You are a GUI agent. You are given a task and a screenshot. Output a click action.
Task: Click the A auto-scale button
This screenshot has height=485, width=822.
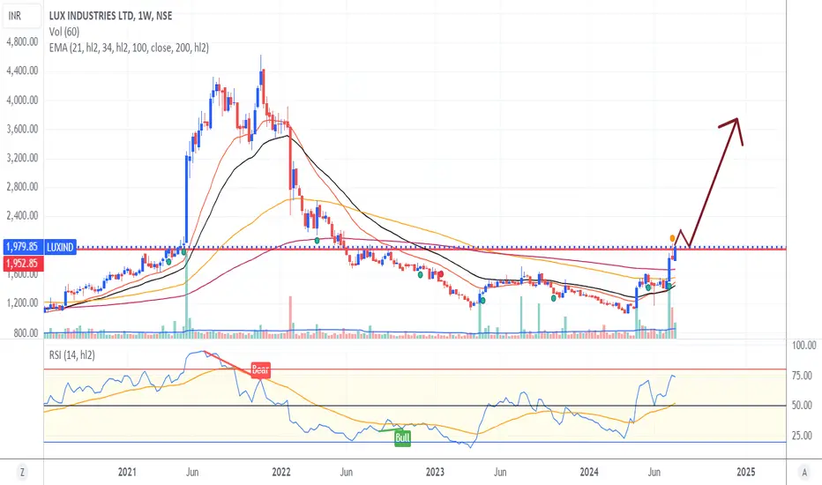pyautogui.click(x=804, y=473)
